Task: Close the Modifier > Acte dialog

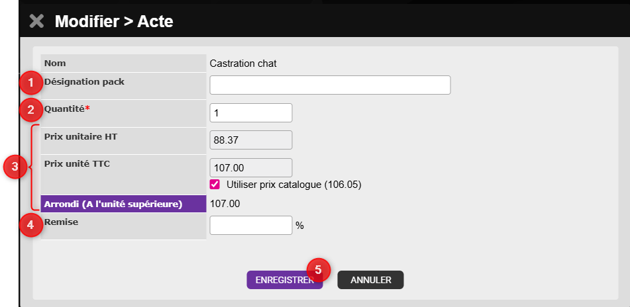Action: pos(37,21)
